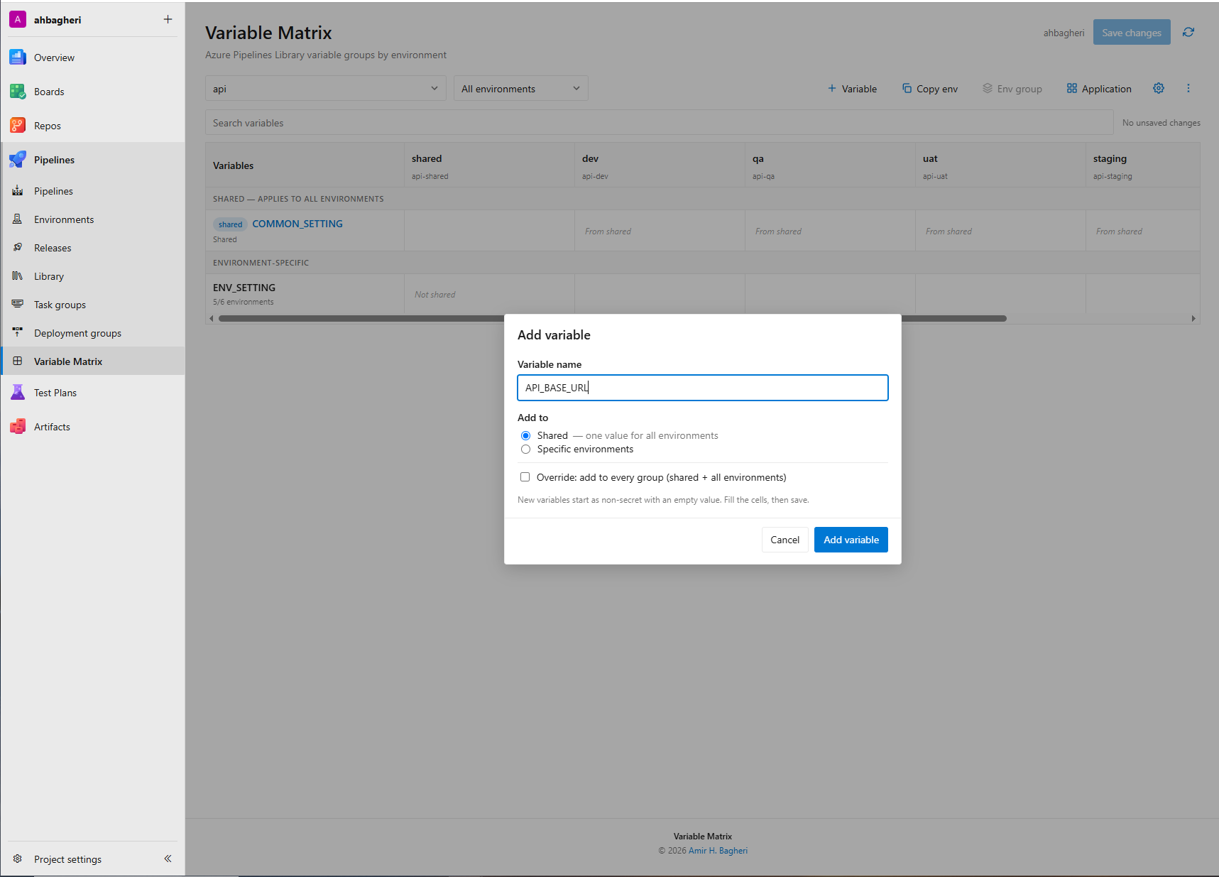Click the scroll left arrow of the matrix
This screenshot has height=877, width=1219.
click(x=211, y=318)
